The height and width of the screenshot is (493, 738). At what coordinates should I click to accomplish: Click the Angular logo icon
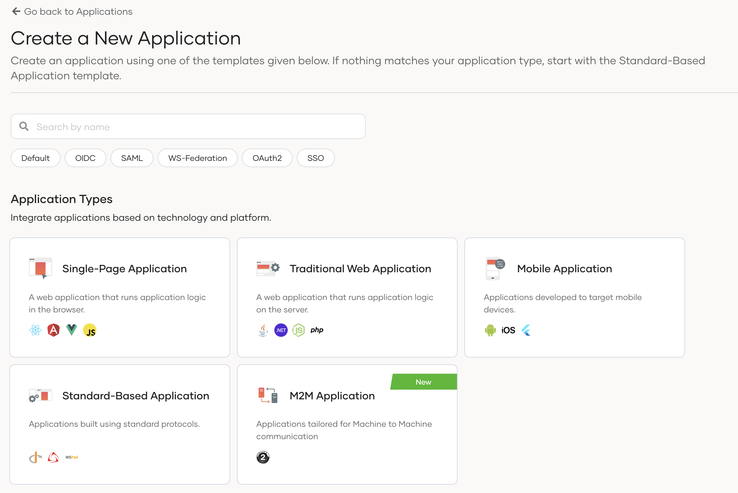[x=54, y=330]
